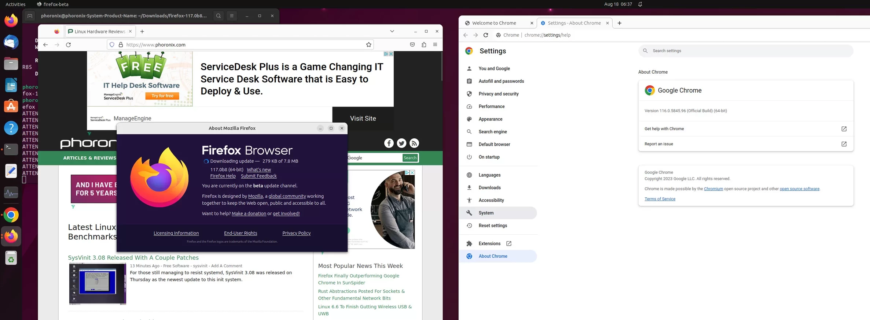The height and width of the screenshot is (320, 870).
Task: Reload the Chrome settings page
Action: pyautogui.click(x=486, y=35)
